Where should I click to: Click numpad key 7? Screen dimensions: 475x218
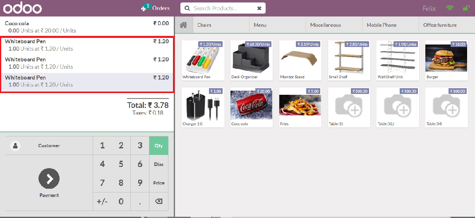coord(102,183)
